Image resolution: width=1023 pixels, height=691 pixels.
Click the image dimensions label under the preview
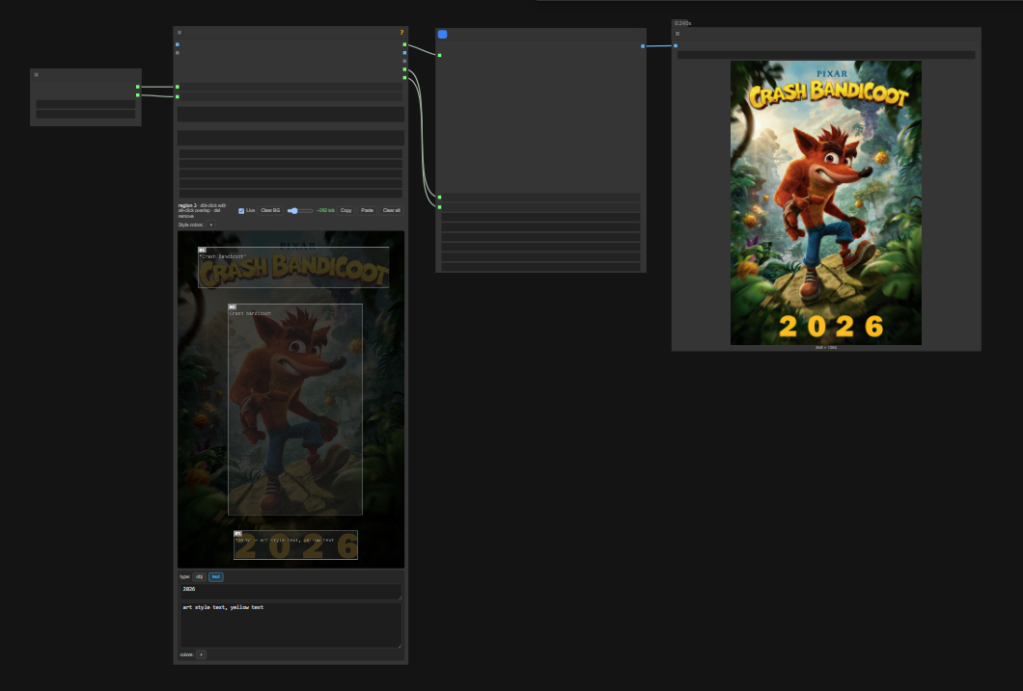click(x=826, y=348)
